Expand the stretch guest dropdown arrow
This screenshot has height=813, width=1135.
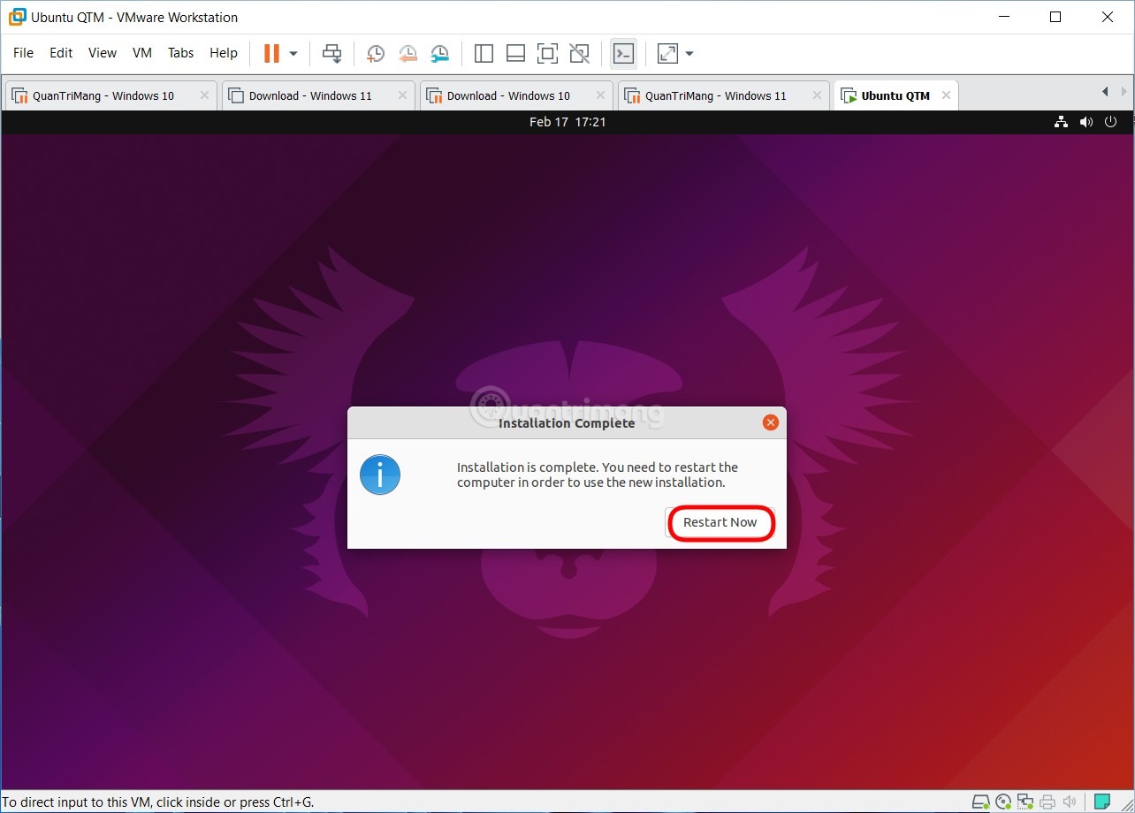(x=689, y=54)
